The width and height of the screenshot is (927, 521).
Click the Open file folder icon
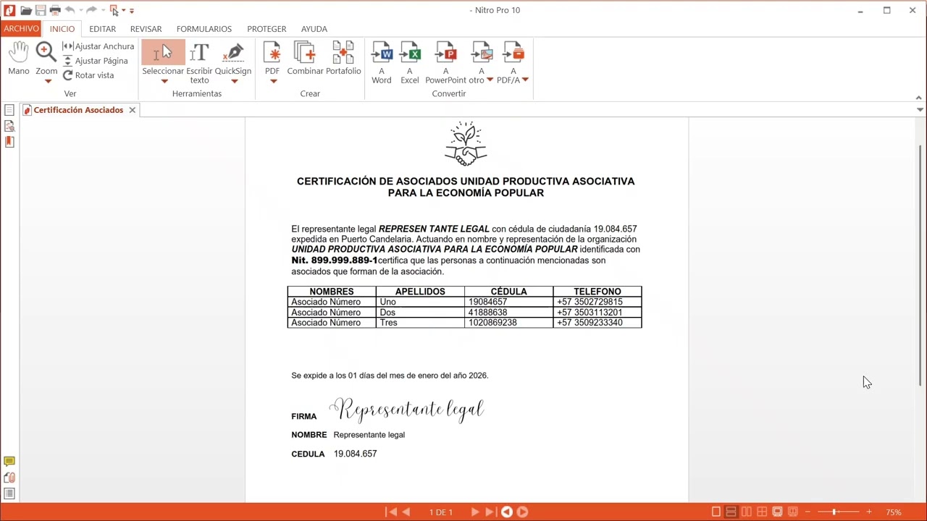click(x=26, y=10)
